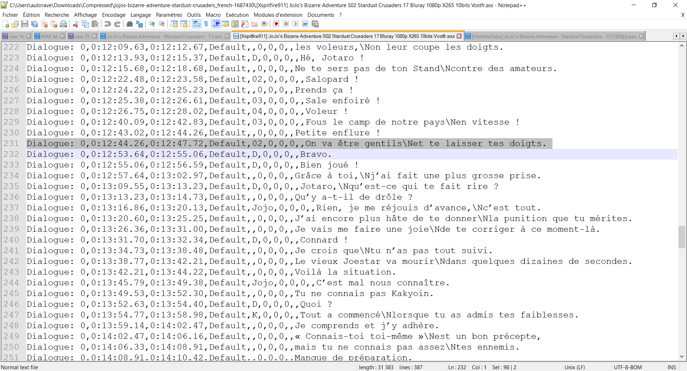Image resolution: width=687 pixels, height=371 pixels.
Task: Close the HorribleSubs 1080p tab
Action: [x=641, y=36]
